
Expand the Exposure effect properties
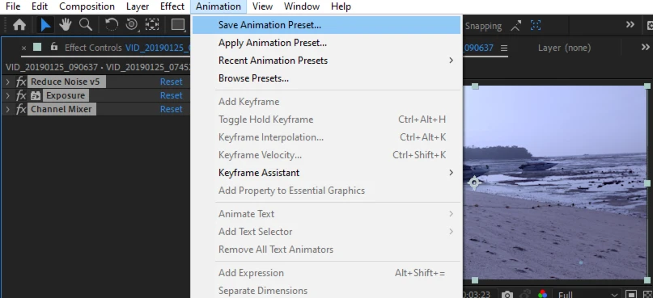coord(7,95)
